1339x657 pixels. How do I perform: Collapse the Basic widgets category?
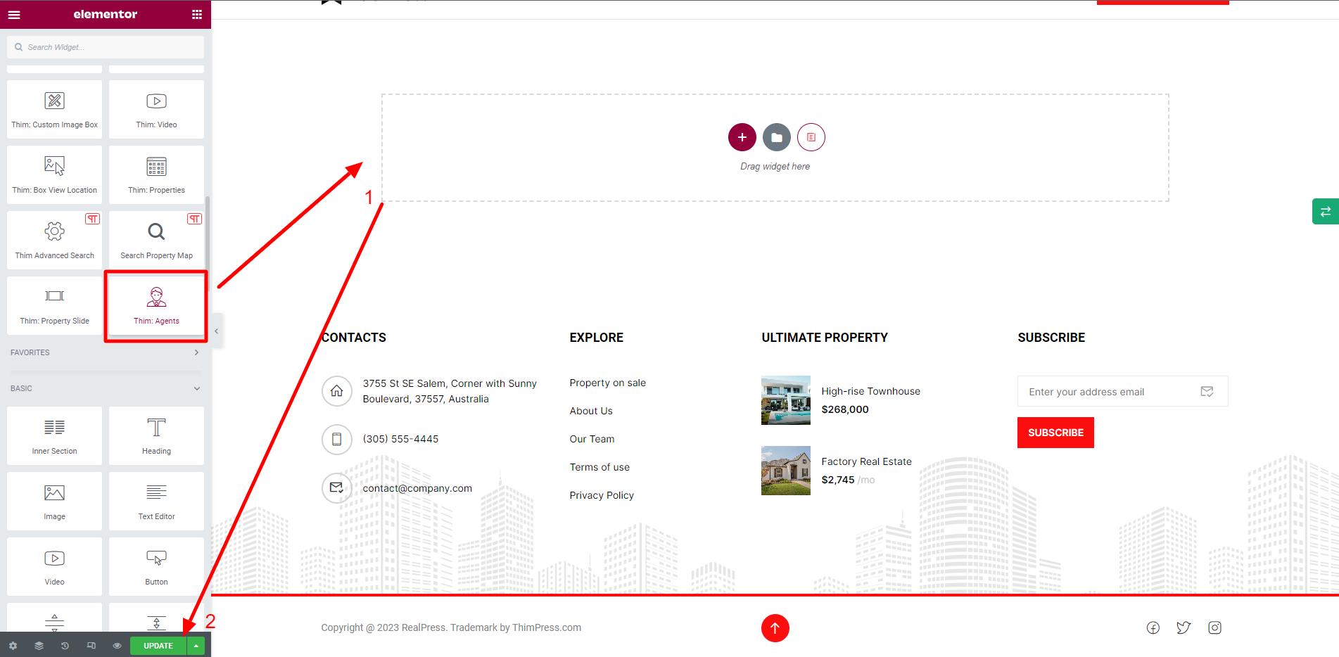tap(106, 388)
